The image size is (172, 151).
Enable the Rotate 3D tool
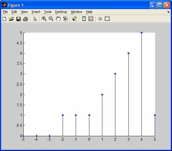65,19
